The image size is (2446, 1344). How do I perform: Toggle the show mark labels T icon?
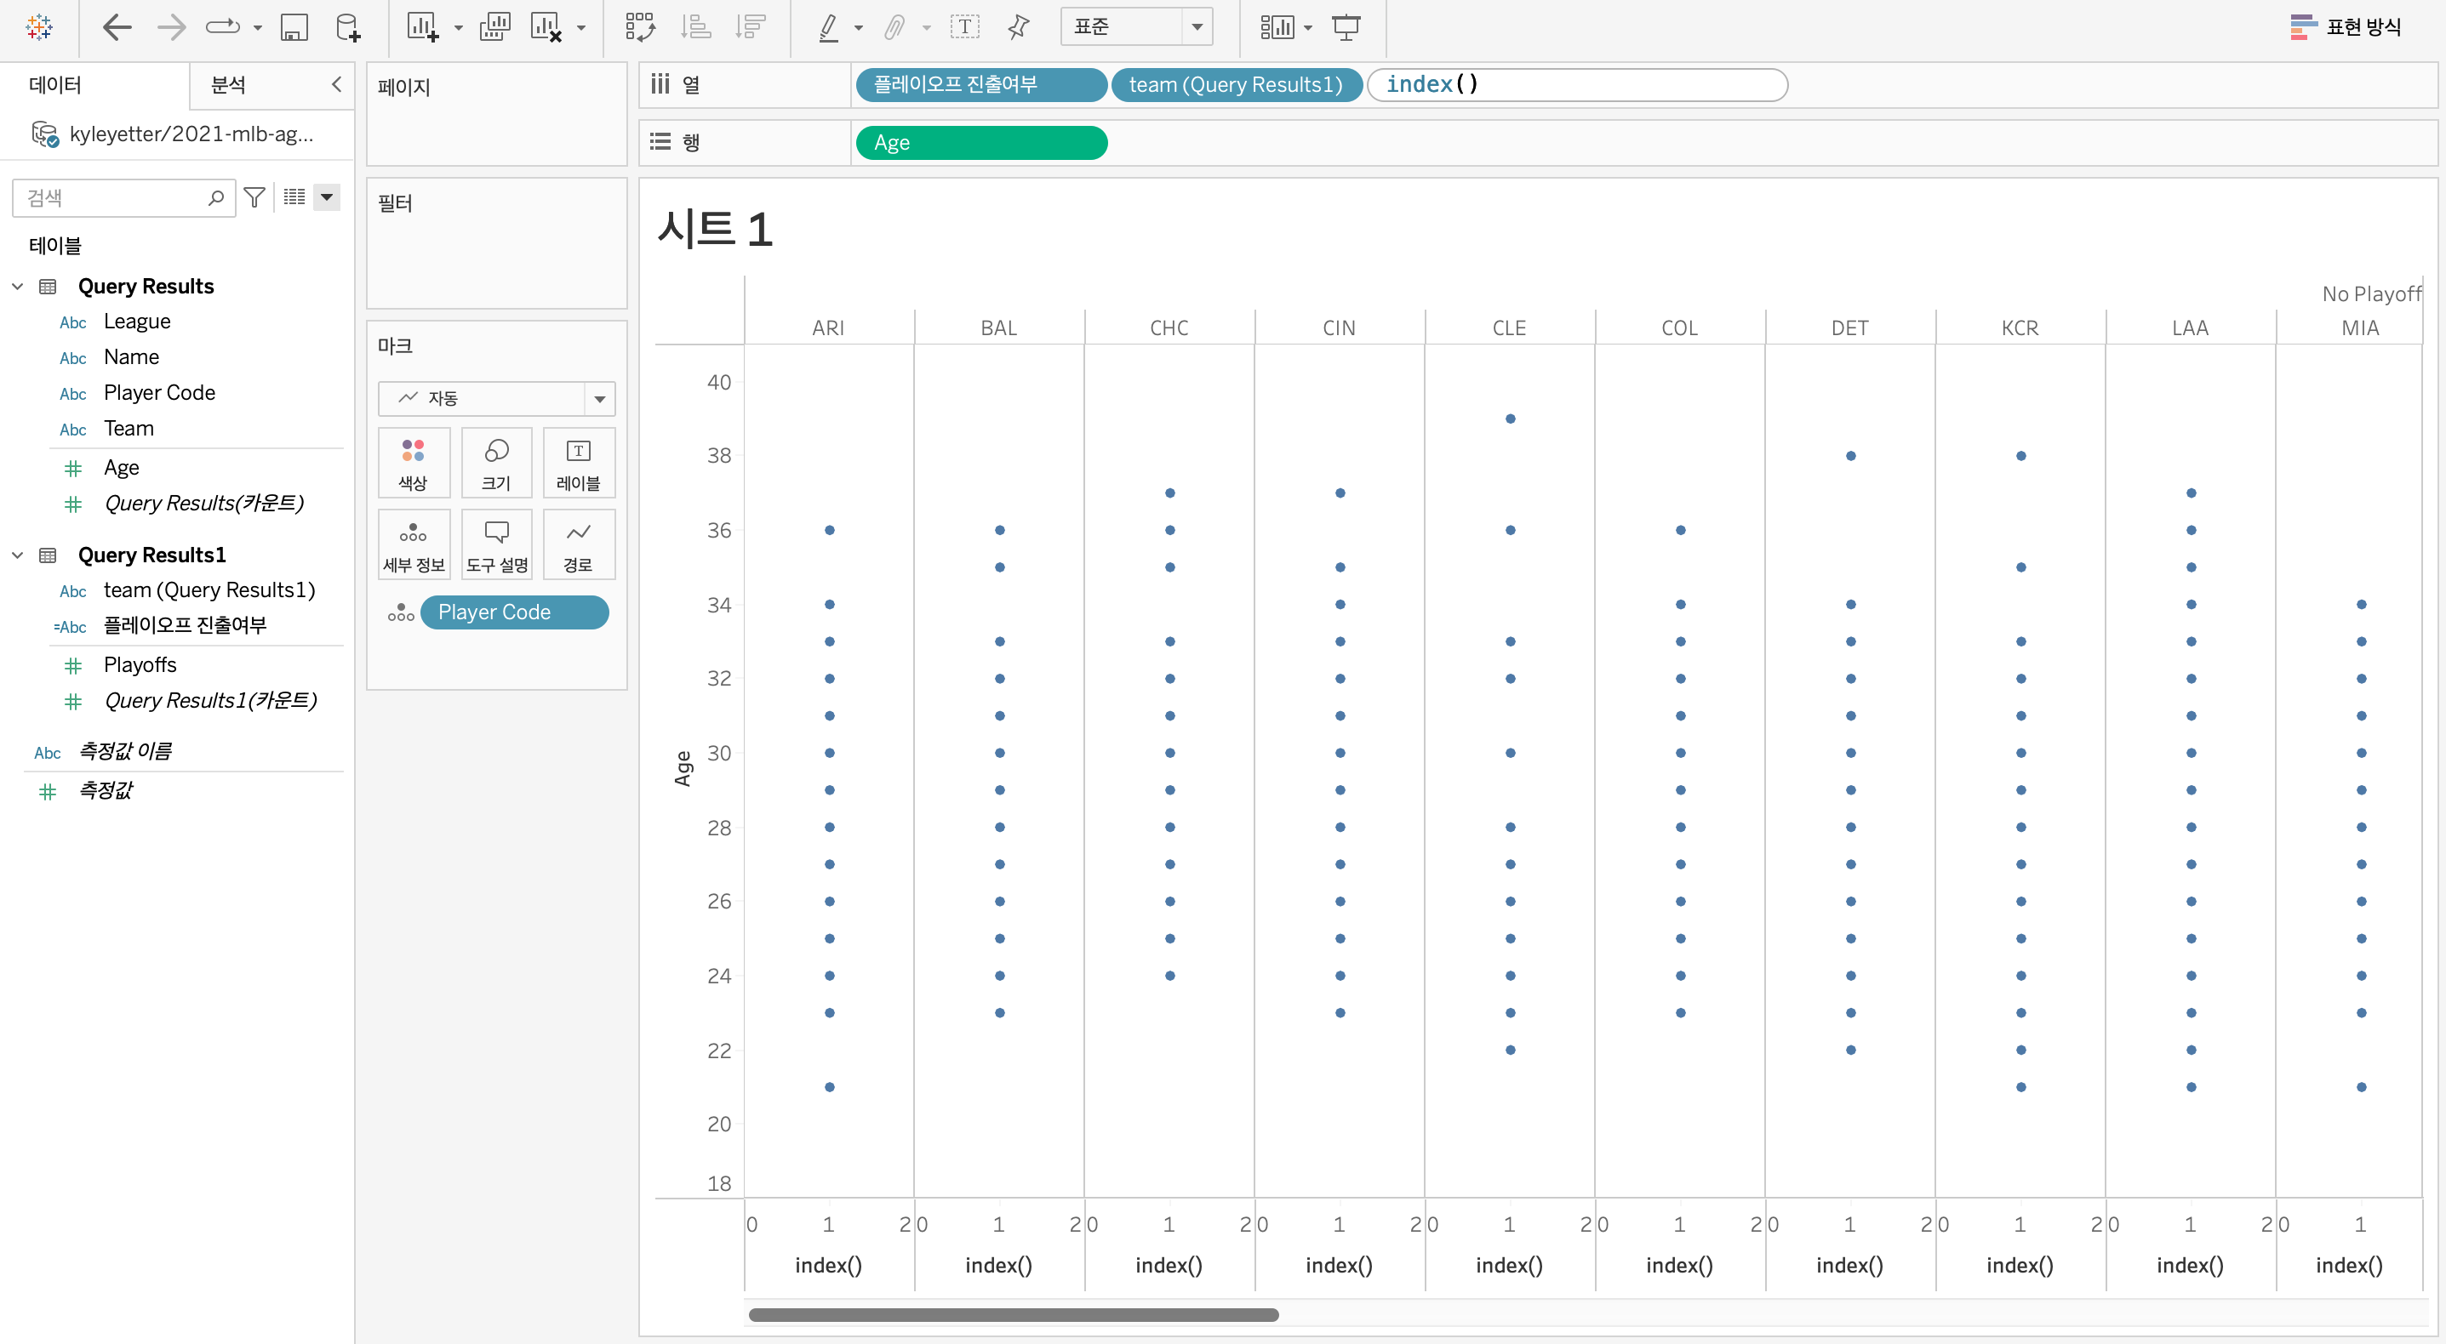coord(963,27)
